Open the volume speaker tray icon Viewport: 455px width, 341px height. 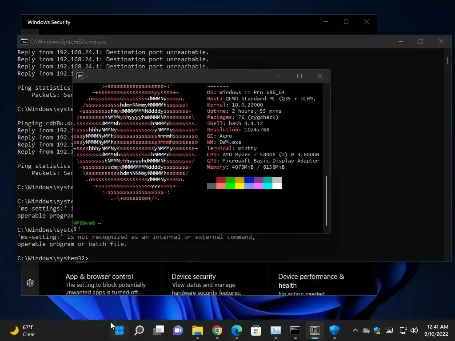[414, 330]
